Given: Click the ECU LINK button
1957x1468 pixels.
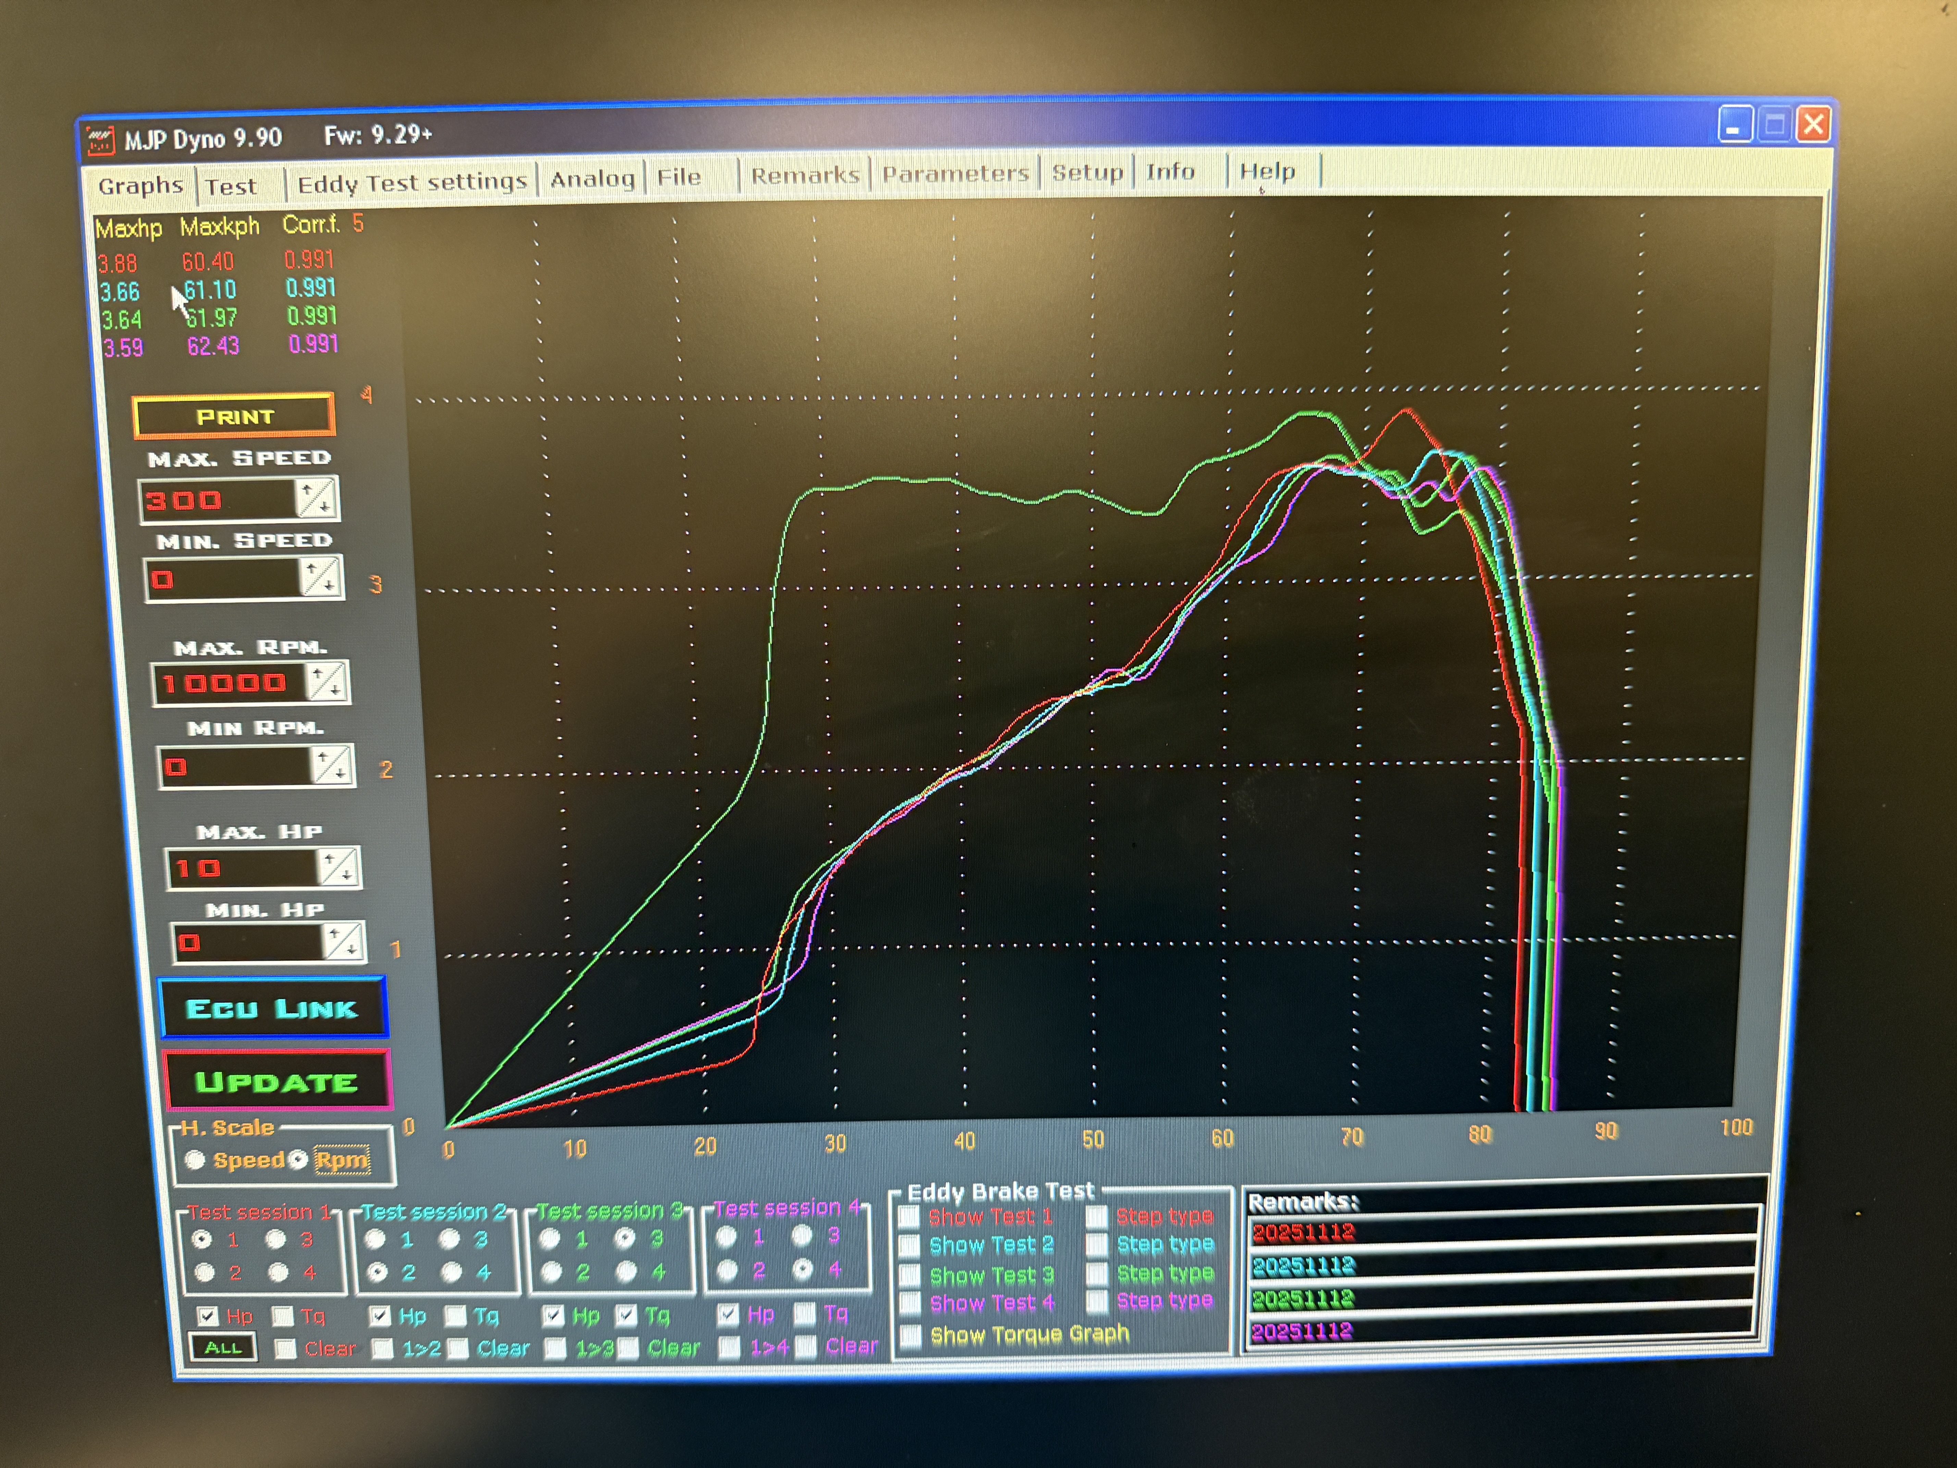Looking at the screenshot, I should pyautogui.click(x=272, y=1008).
